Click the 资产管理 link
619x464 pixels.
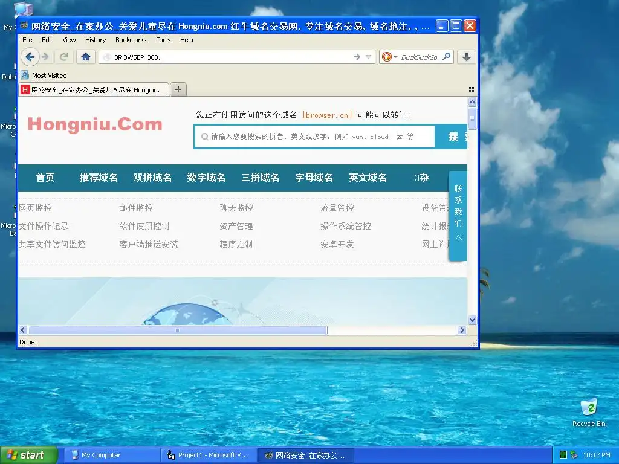(x=236, y=226)
